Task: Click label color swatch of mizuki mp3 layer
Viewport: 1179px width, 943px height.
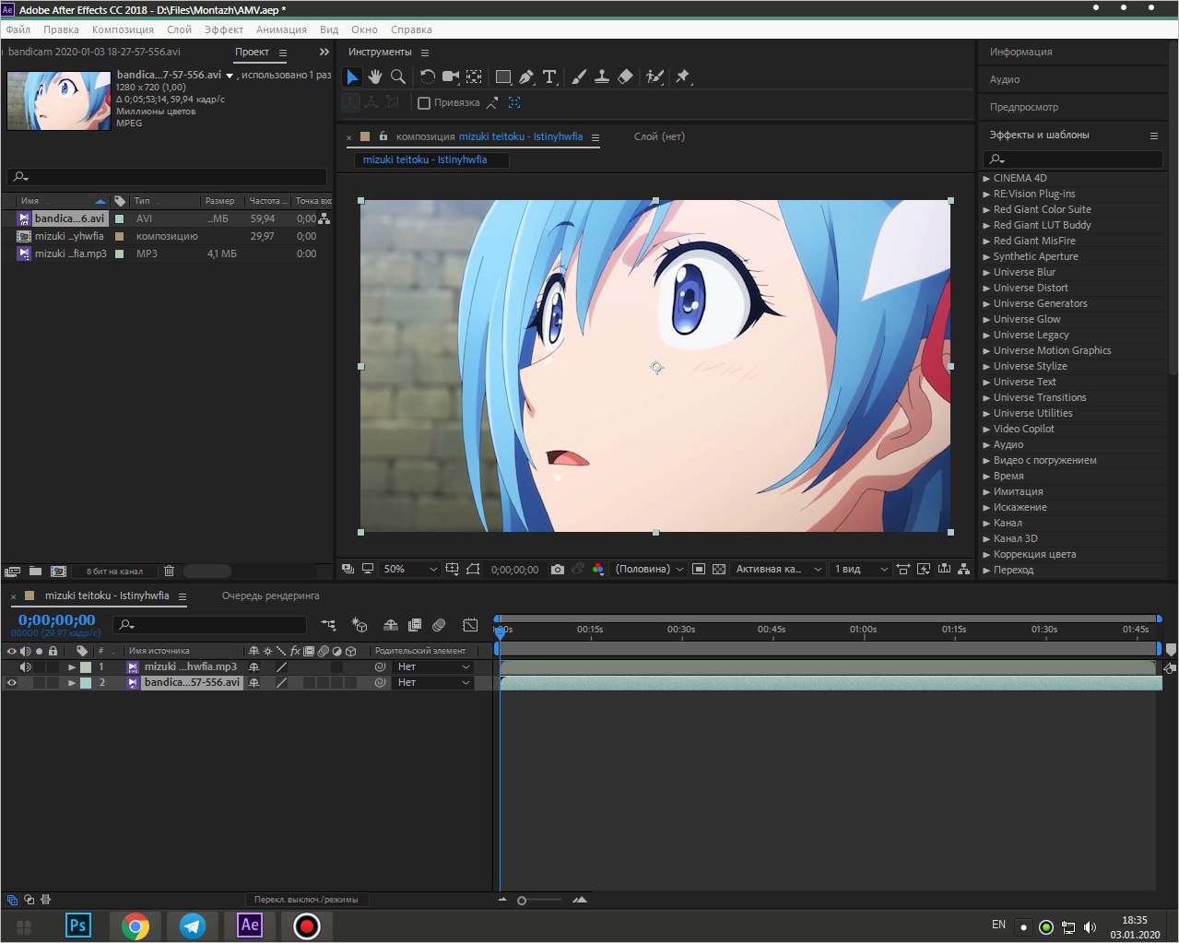Action: [x=86, y=666]
